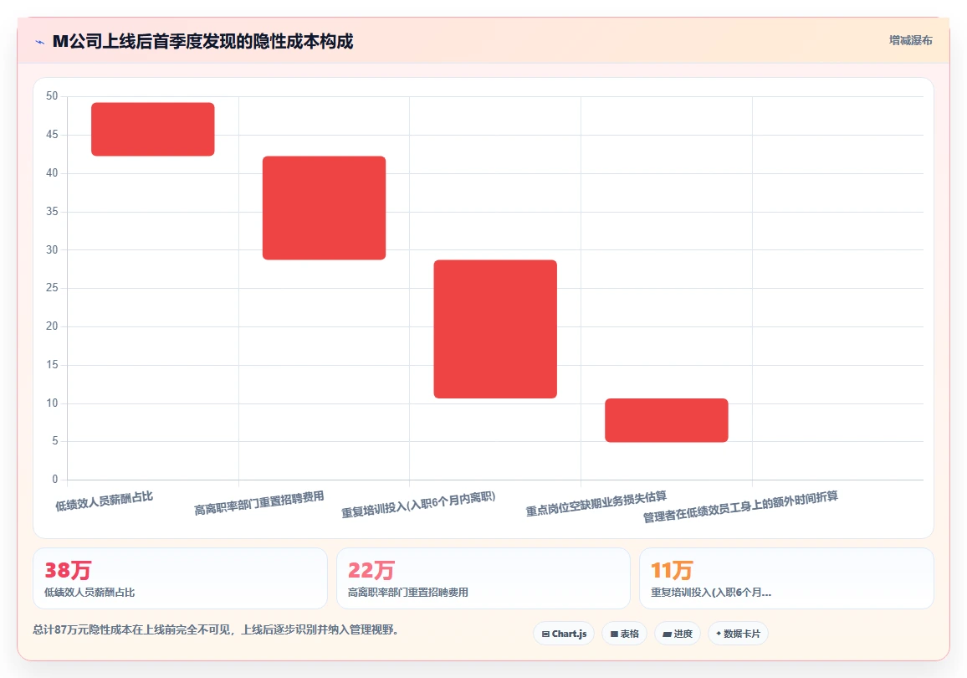
Task: Click card caption 重复培训投入(入职6个月...
Action: coord(710,593)
